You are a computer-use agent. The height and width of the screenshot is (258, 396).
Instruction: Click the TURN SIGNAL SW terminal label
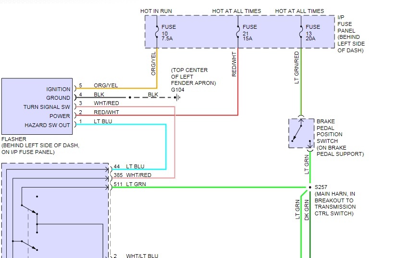pos(47,107)
